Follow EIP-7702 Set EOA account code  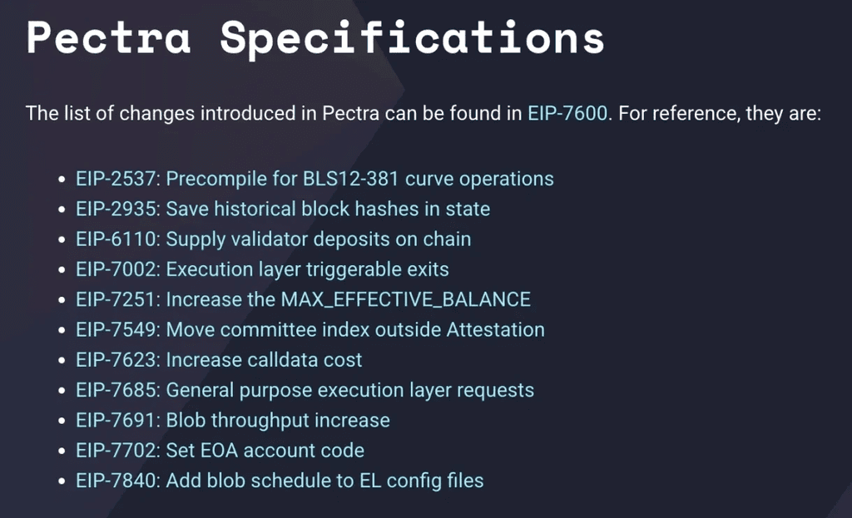click(220, 451)
